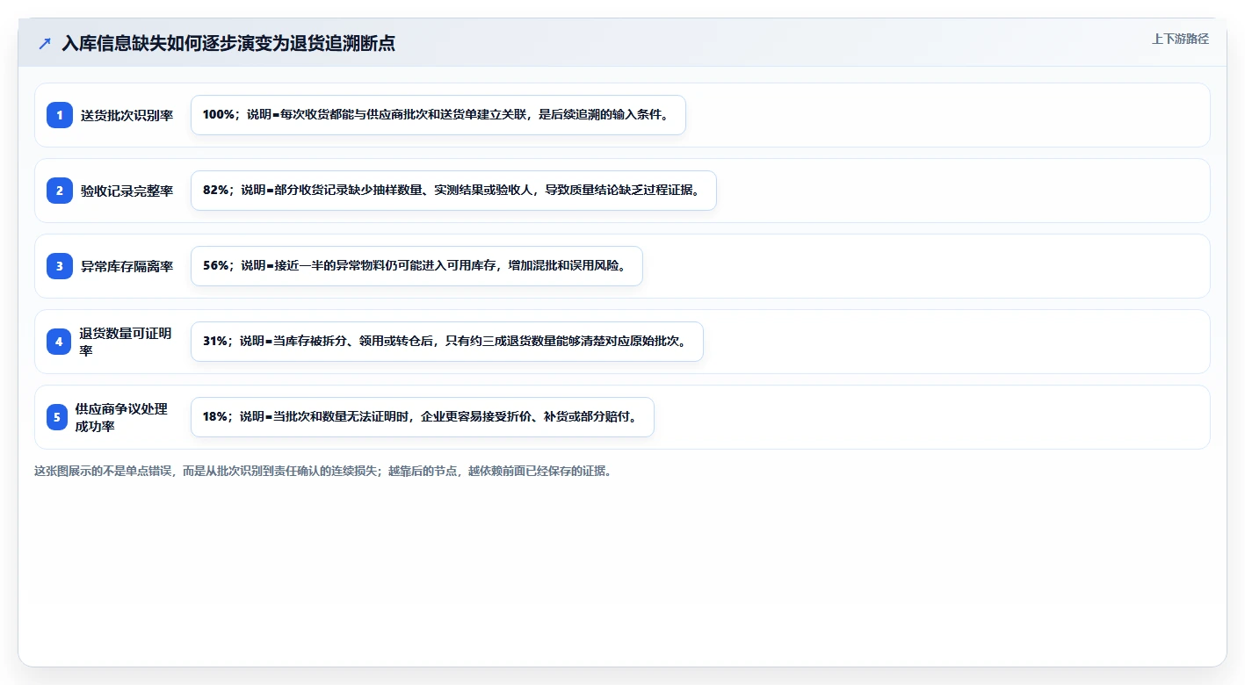Click the title 入库信息缺失如何逐步演变为退货追溯断点
The image size is (1245, 685).
pyautogui.click(x=228, y=43)
